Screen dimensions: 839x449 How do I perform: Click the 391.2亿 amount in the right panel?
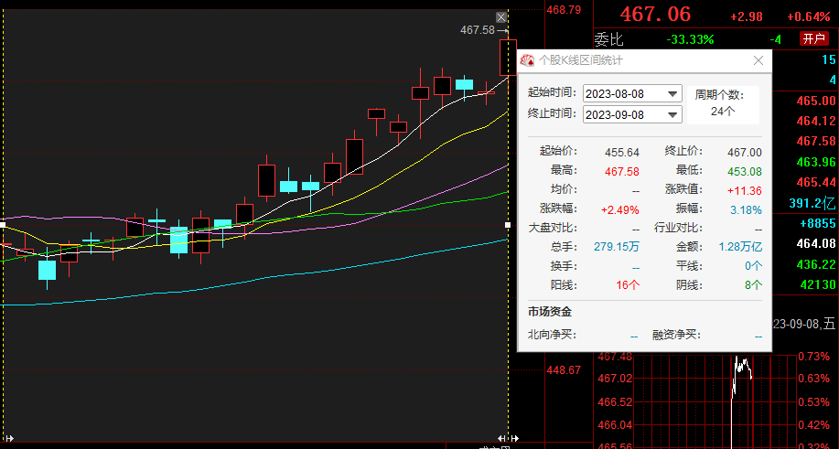(x=812, y=203)
